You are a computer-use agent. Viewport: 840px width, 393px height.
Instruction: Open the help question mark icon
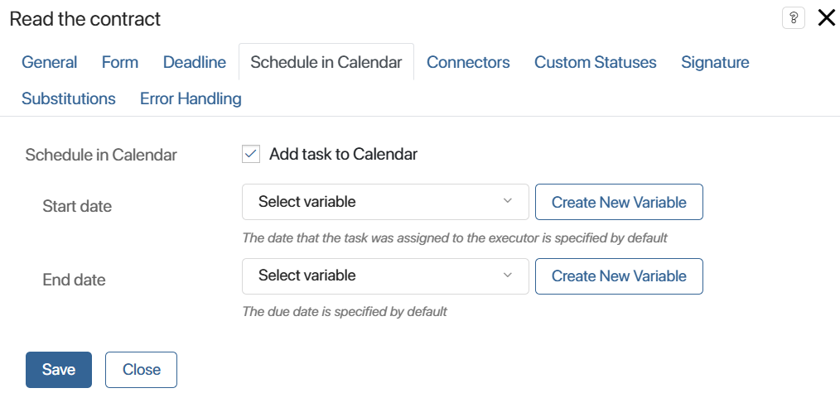pyautogui.click(x=794, y=19)
